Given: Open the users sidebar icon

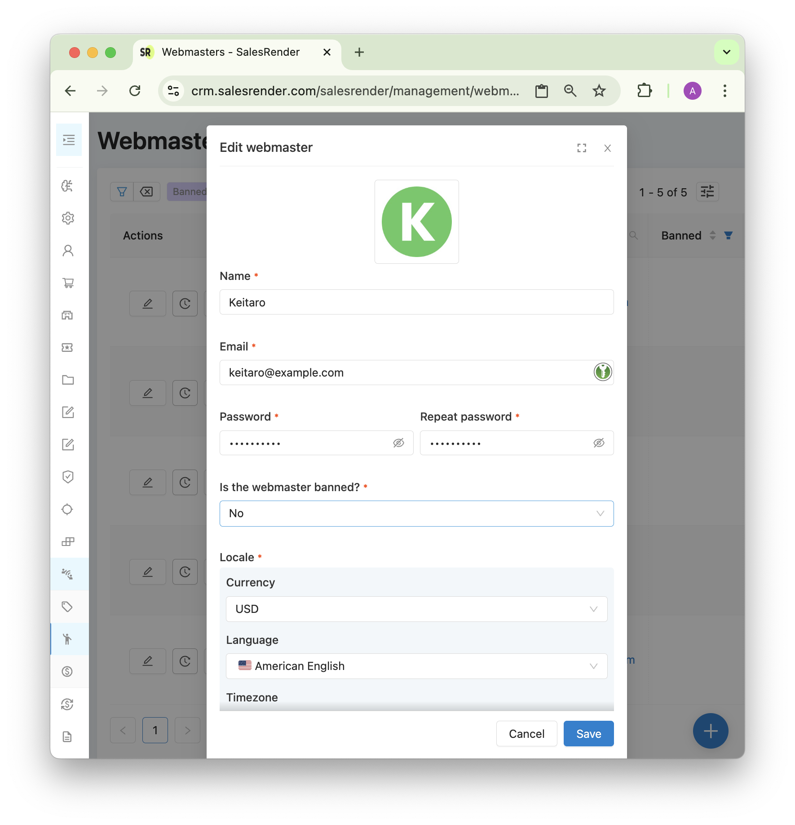Looking at the screenshot, I should click(x=68, y=251).
